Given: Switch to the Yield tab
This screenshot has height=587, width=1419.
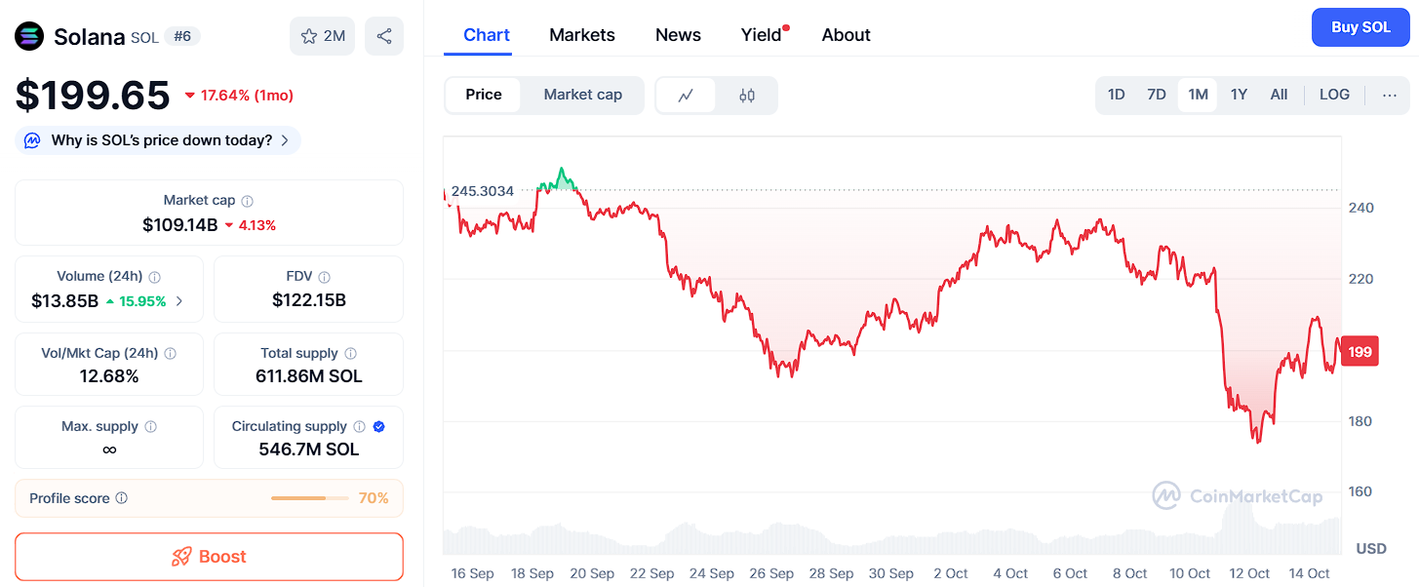Looking at the screenshot, I should 761,35.
